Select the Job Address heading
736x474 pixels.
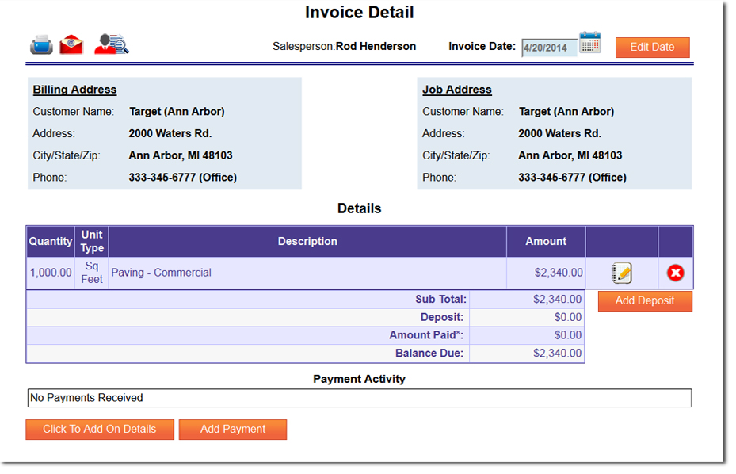(456, 90)
